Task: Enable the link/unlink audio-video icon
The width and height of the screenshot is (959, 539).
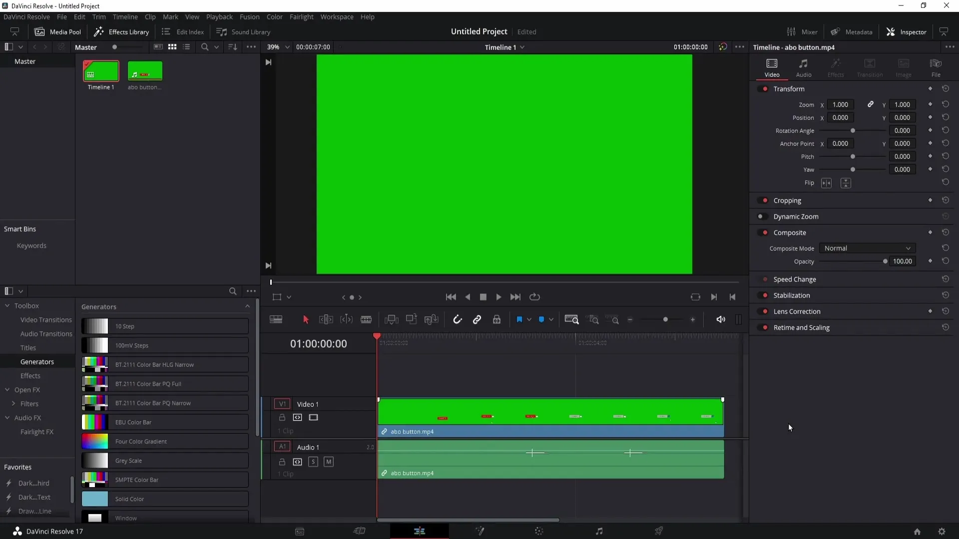Action: (478, 320)
